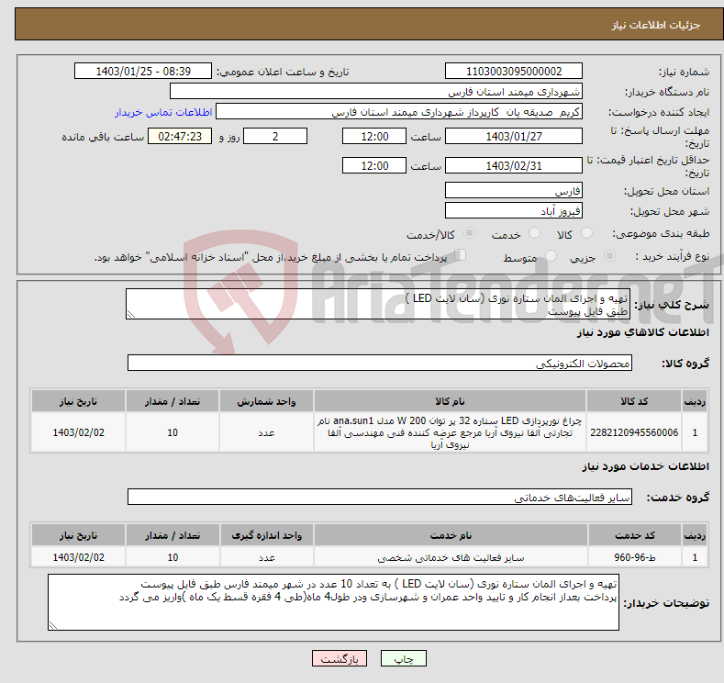Click the requester field کریم صدیقه یان
The height and width of the screenshot is (683, 724).
click(x=399, y=112)
